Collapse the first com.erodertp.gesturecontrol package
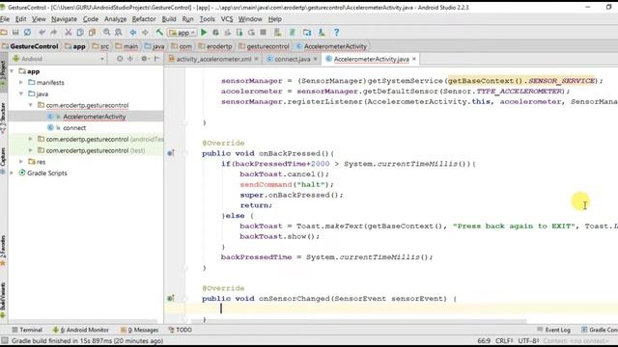The image size is (618, 347). pyautogui.click(x=31, y=105)
